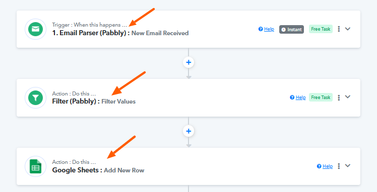Screen dimensions: 377x192
Task: Expand the Email Parser trigger step chevron
Action: point(348,29)
